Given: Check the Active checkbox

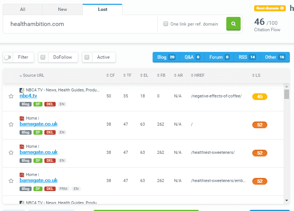Looking at the screenshot, I should (87, 57).
